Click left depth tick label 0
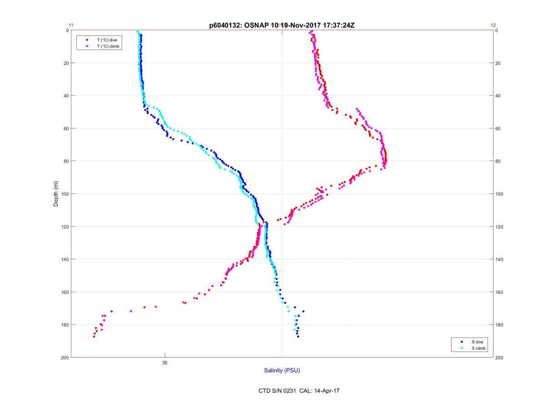 pyautogui.click(x=68, y=30)
